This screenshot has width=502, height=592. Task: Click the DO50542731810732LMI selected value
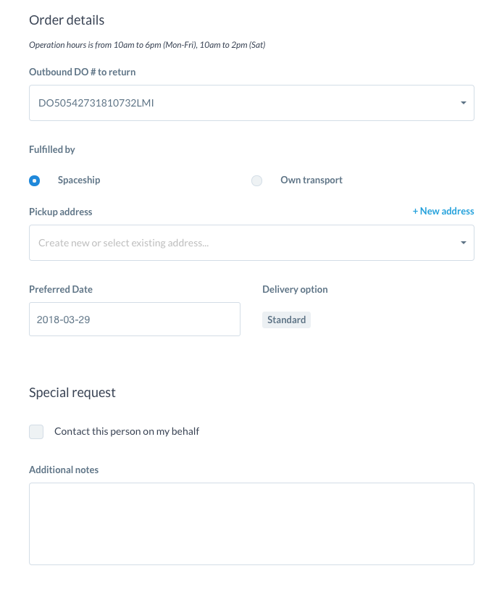tap(96, 103)
